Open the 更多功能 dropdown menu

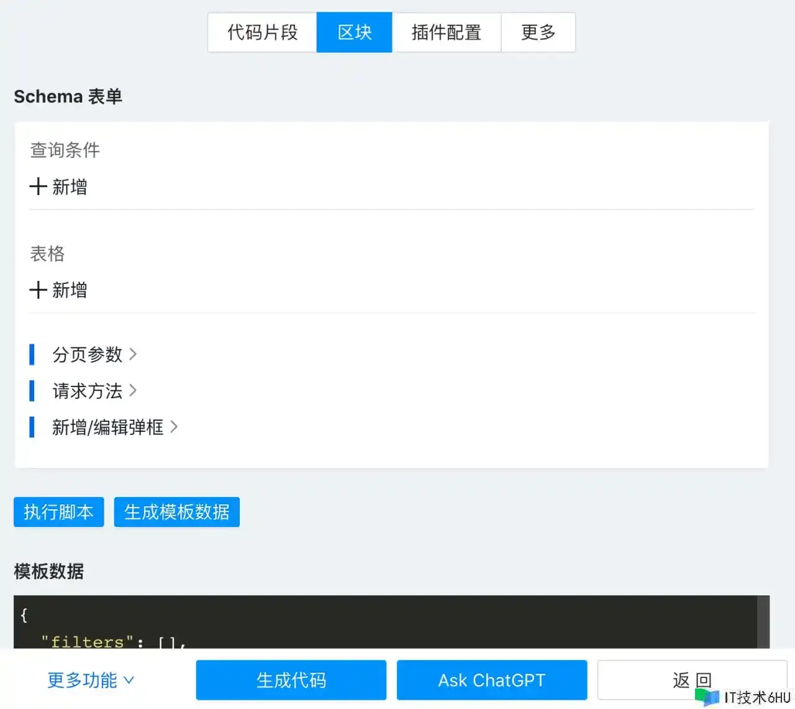click(91, 680)
